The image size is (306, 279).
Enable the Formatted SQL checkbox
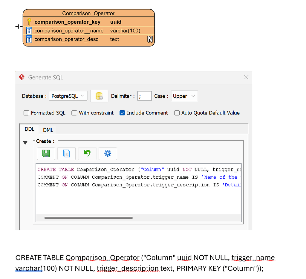(x=26, y=113)
